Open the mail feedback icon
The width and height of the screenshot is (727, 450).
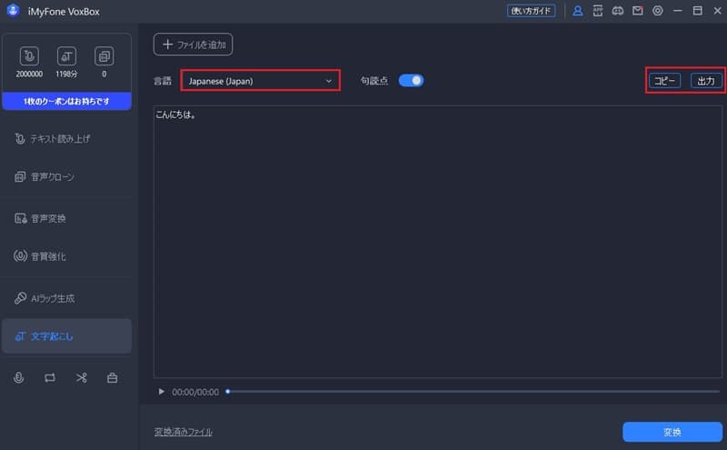pyautogui.click(x=638, y=11)
